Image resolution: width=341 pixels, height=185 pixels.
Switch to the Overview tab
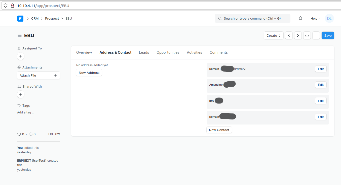coord(84,52)
